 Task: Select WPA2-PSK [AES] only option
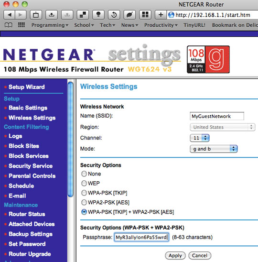point(84,202)
